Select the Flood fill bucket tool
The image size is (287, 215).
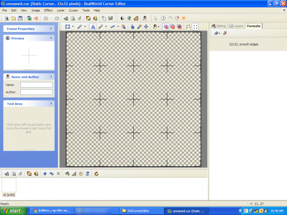pyautogui.click(x=123, y=27)
